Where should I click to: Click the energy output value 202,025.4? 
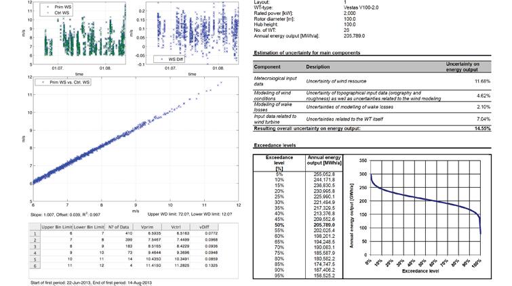coord(324,230)
